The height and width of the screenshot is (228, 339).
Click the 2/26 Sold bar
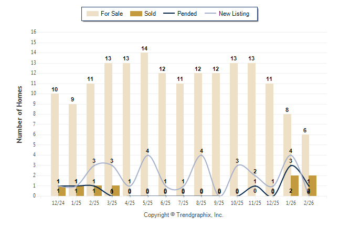pyautogui.click(x=312, y=185)
